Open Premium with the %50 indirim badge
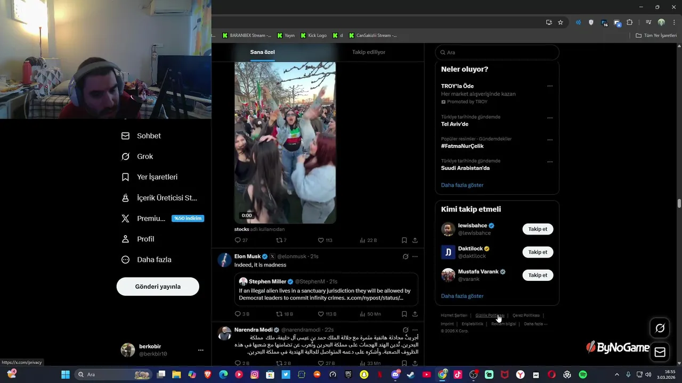 coord(163,218)
